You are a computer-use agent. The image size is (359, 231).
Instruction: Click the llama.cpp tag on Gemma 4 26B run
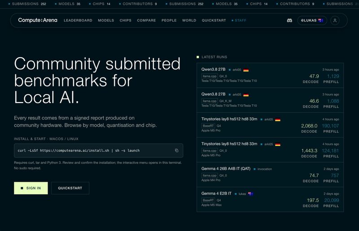point(210,175)
